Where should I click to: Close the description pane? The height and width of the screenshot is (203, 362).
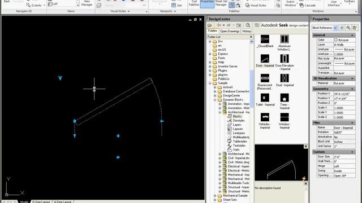[305, 184]
